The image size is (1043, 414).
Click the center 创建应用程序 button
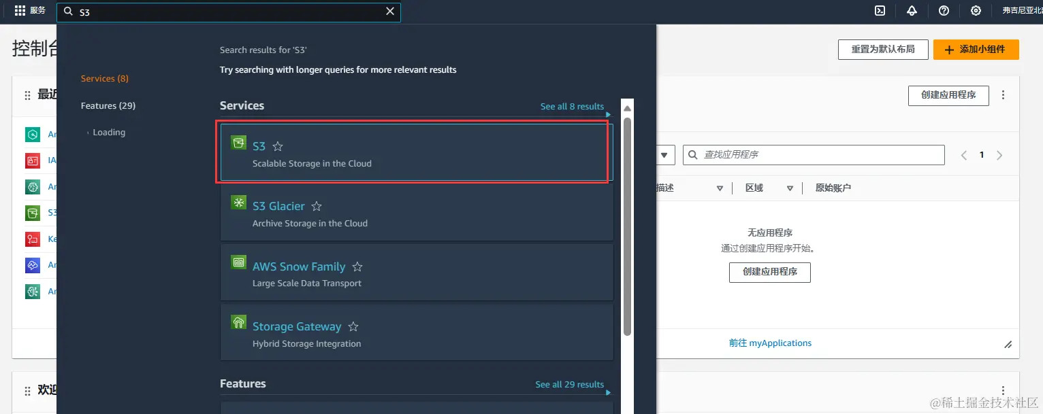(x=770, y=272)
